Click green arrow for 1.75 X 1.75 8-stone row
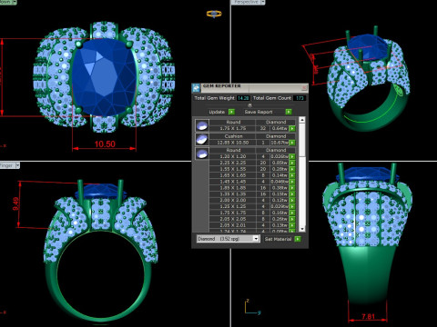Viewport: 437px width, 327px height. (x=292, y=213)
